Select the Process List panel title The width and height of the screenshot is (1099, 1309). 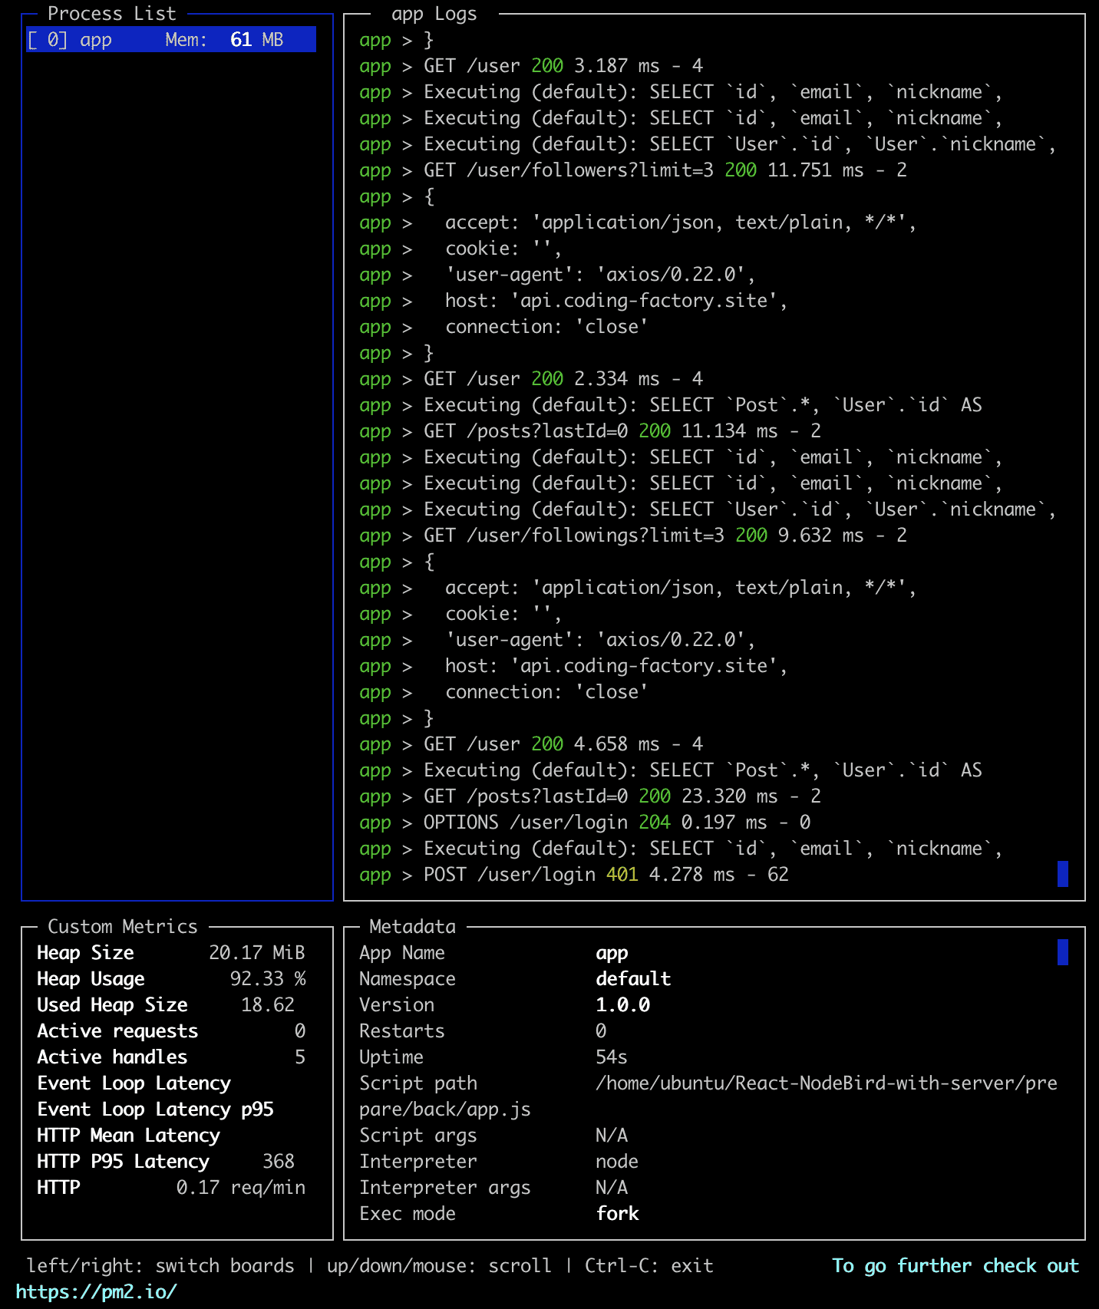(x=112, y=13)
